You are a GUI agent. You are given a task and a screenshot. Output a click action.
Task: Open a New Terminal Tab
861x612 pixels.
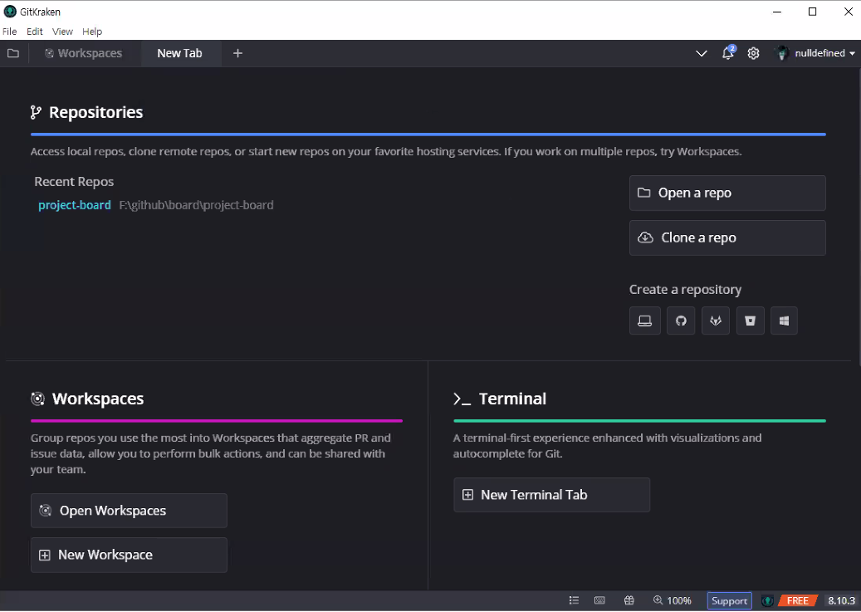pos(552,495)
